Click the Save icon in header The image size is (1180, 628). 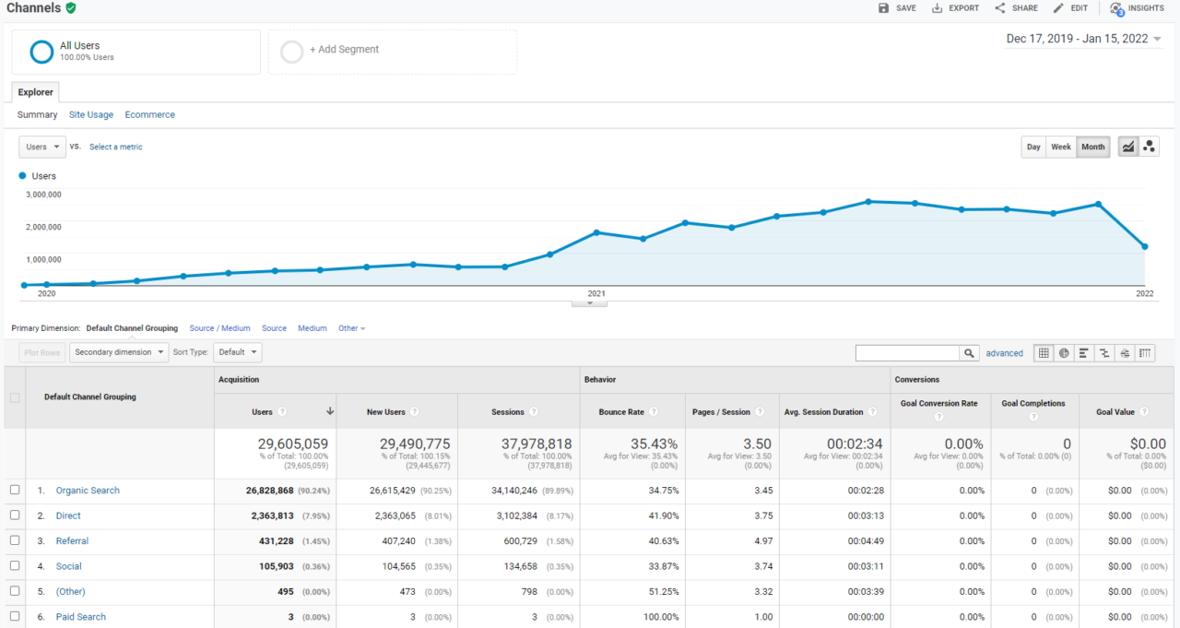(x=883, y=8)
